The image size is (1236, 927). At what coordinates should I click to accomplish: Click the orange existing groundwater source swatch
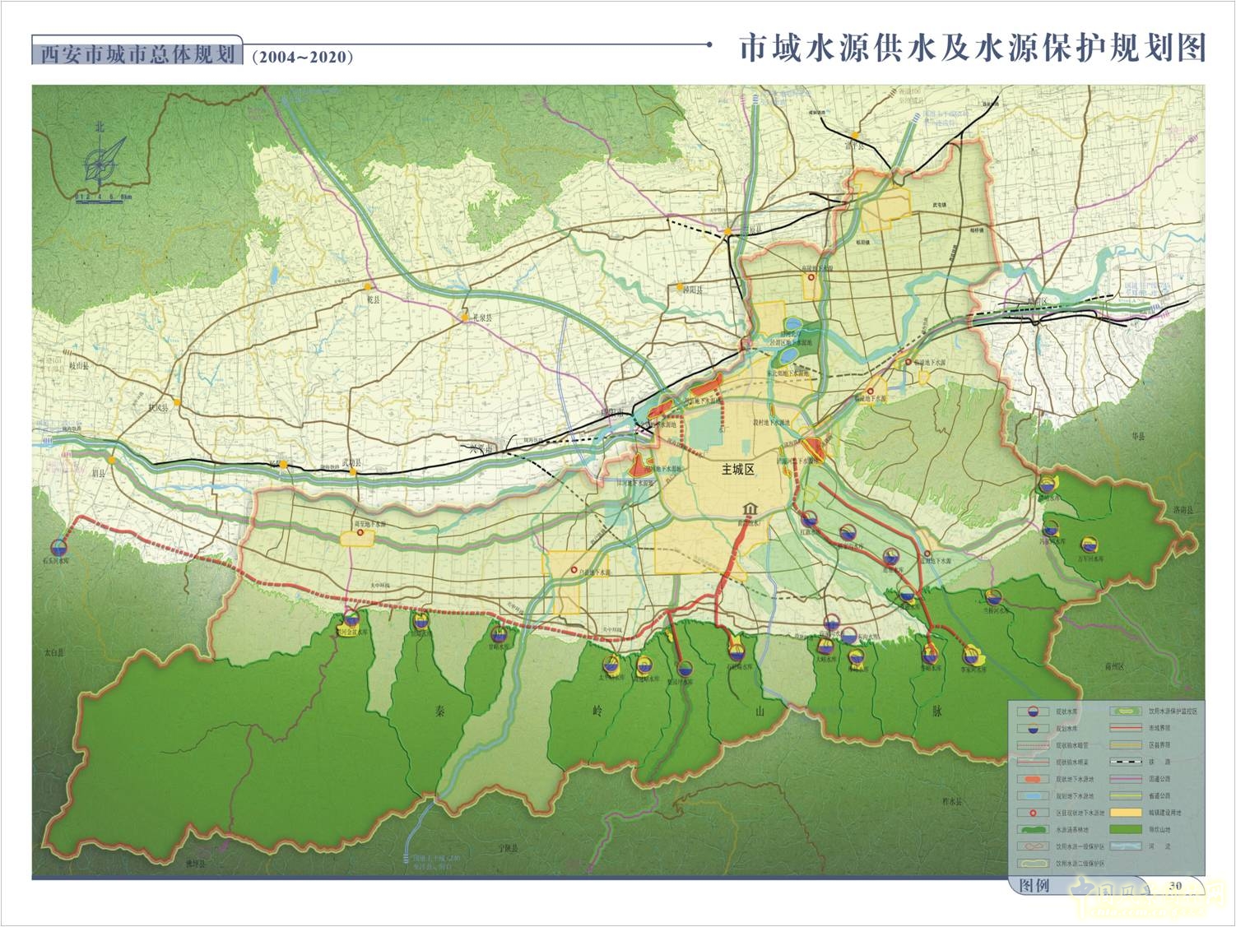(x=1031, y=779)
